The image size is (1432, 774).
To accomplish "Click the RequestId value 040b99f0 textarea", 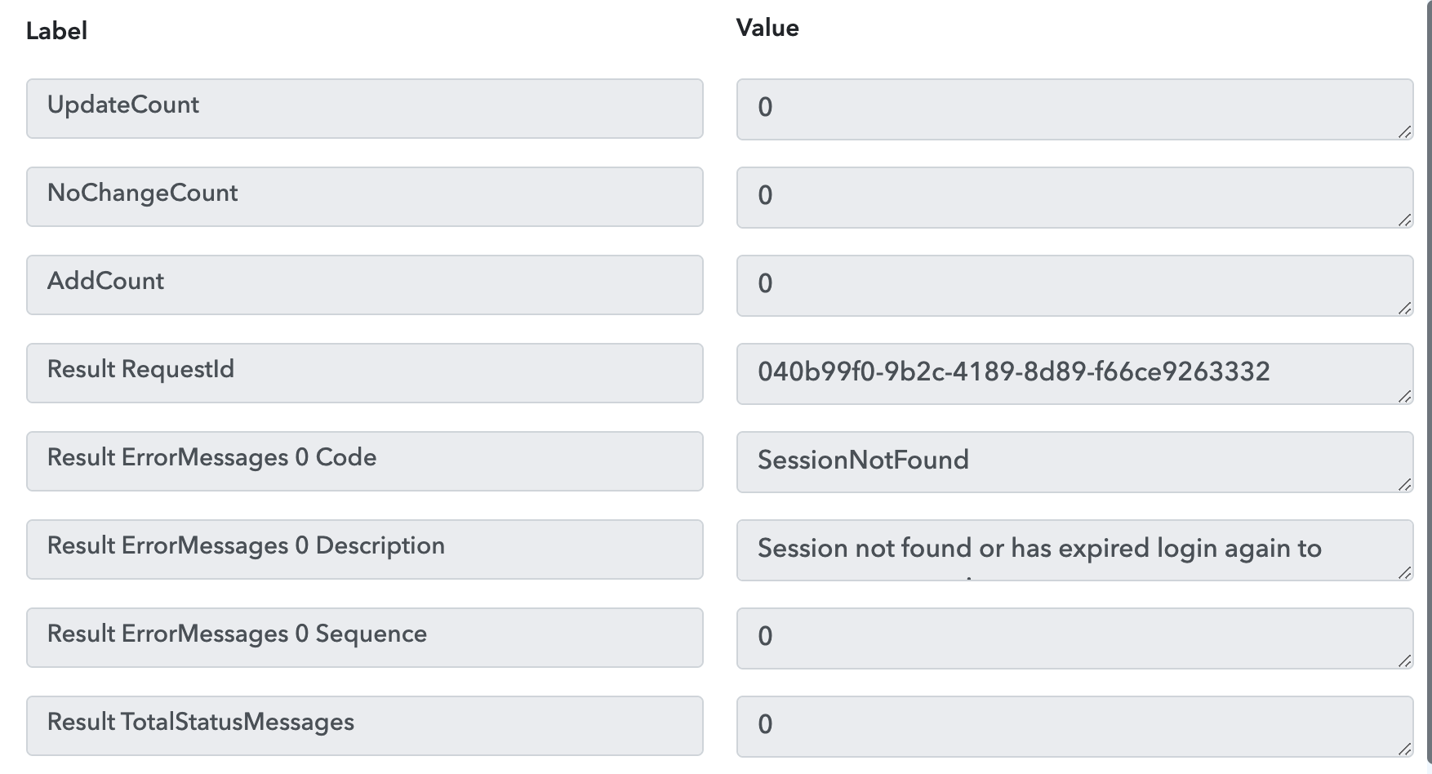I will 1074,374.
